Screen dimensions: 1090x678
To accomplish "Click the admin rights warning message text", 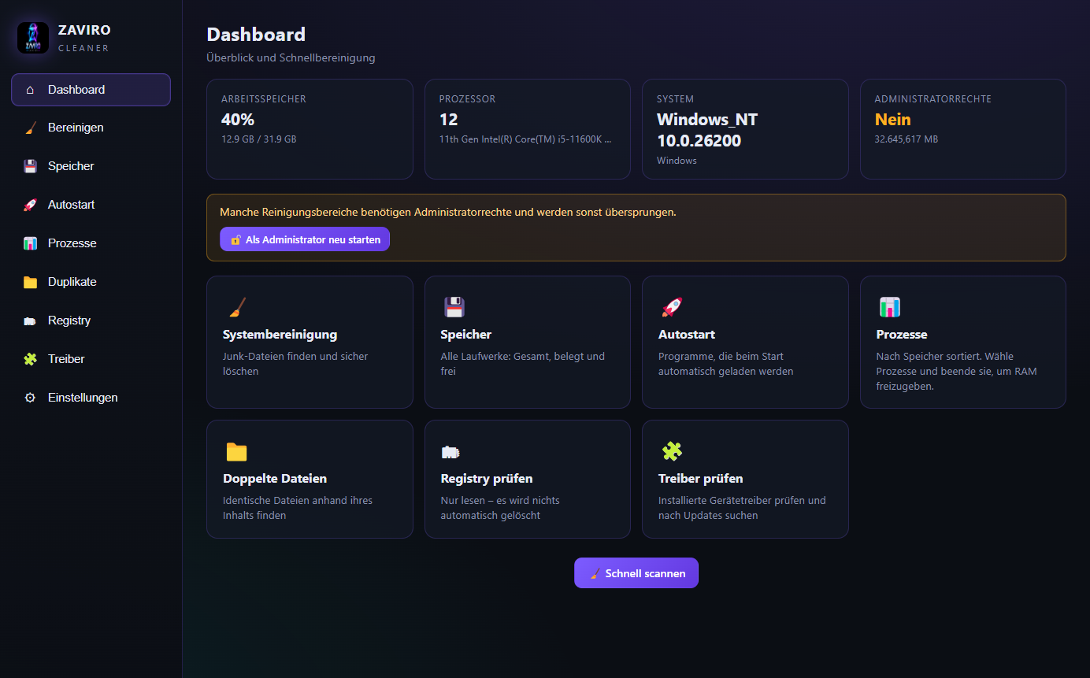I will tap(448, 213).
